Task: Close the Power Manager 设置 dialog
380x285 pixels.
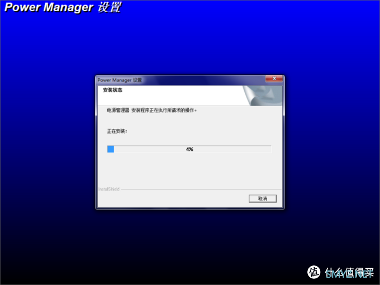Action: [x=274, y=79]
